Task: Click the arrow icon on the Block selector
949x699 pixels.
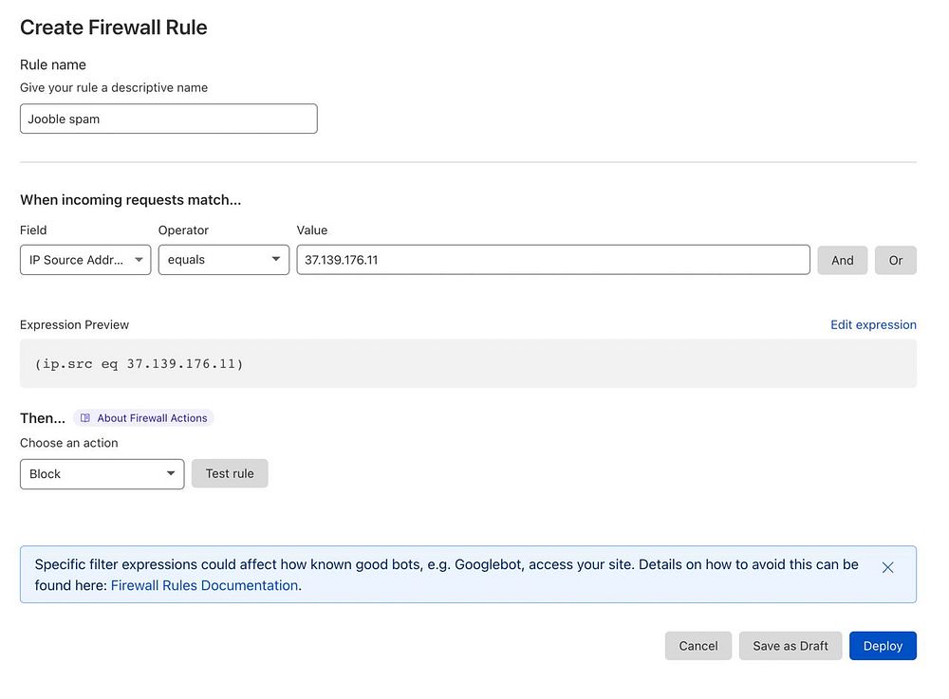Action: tap(171, 473)
